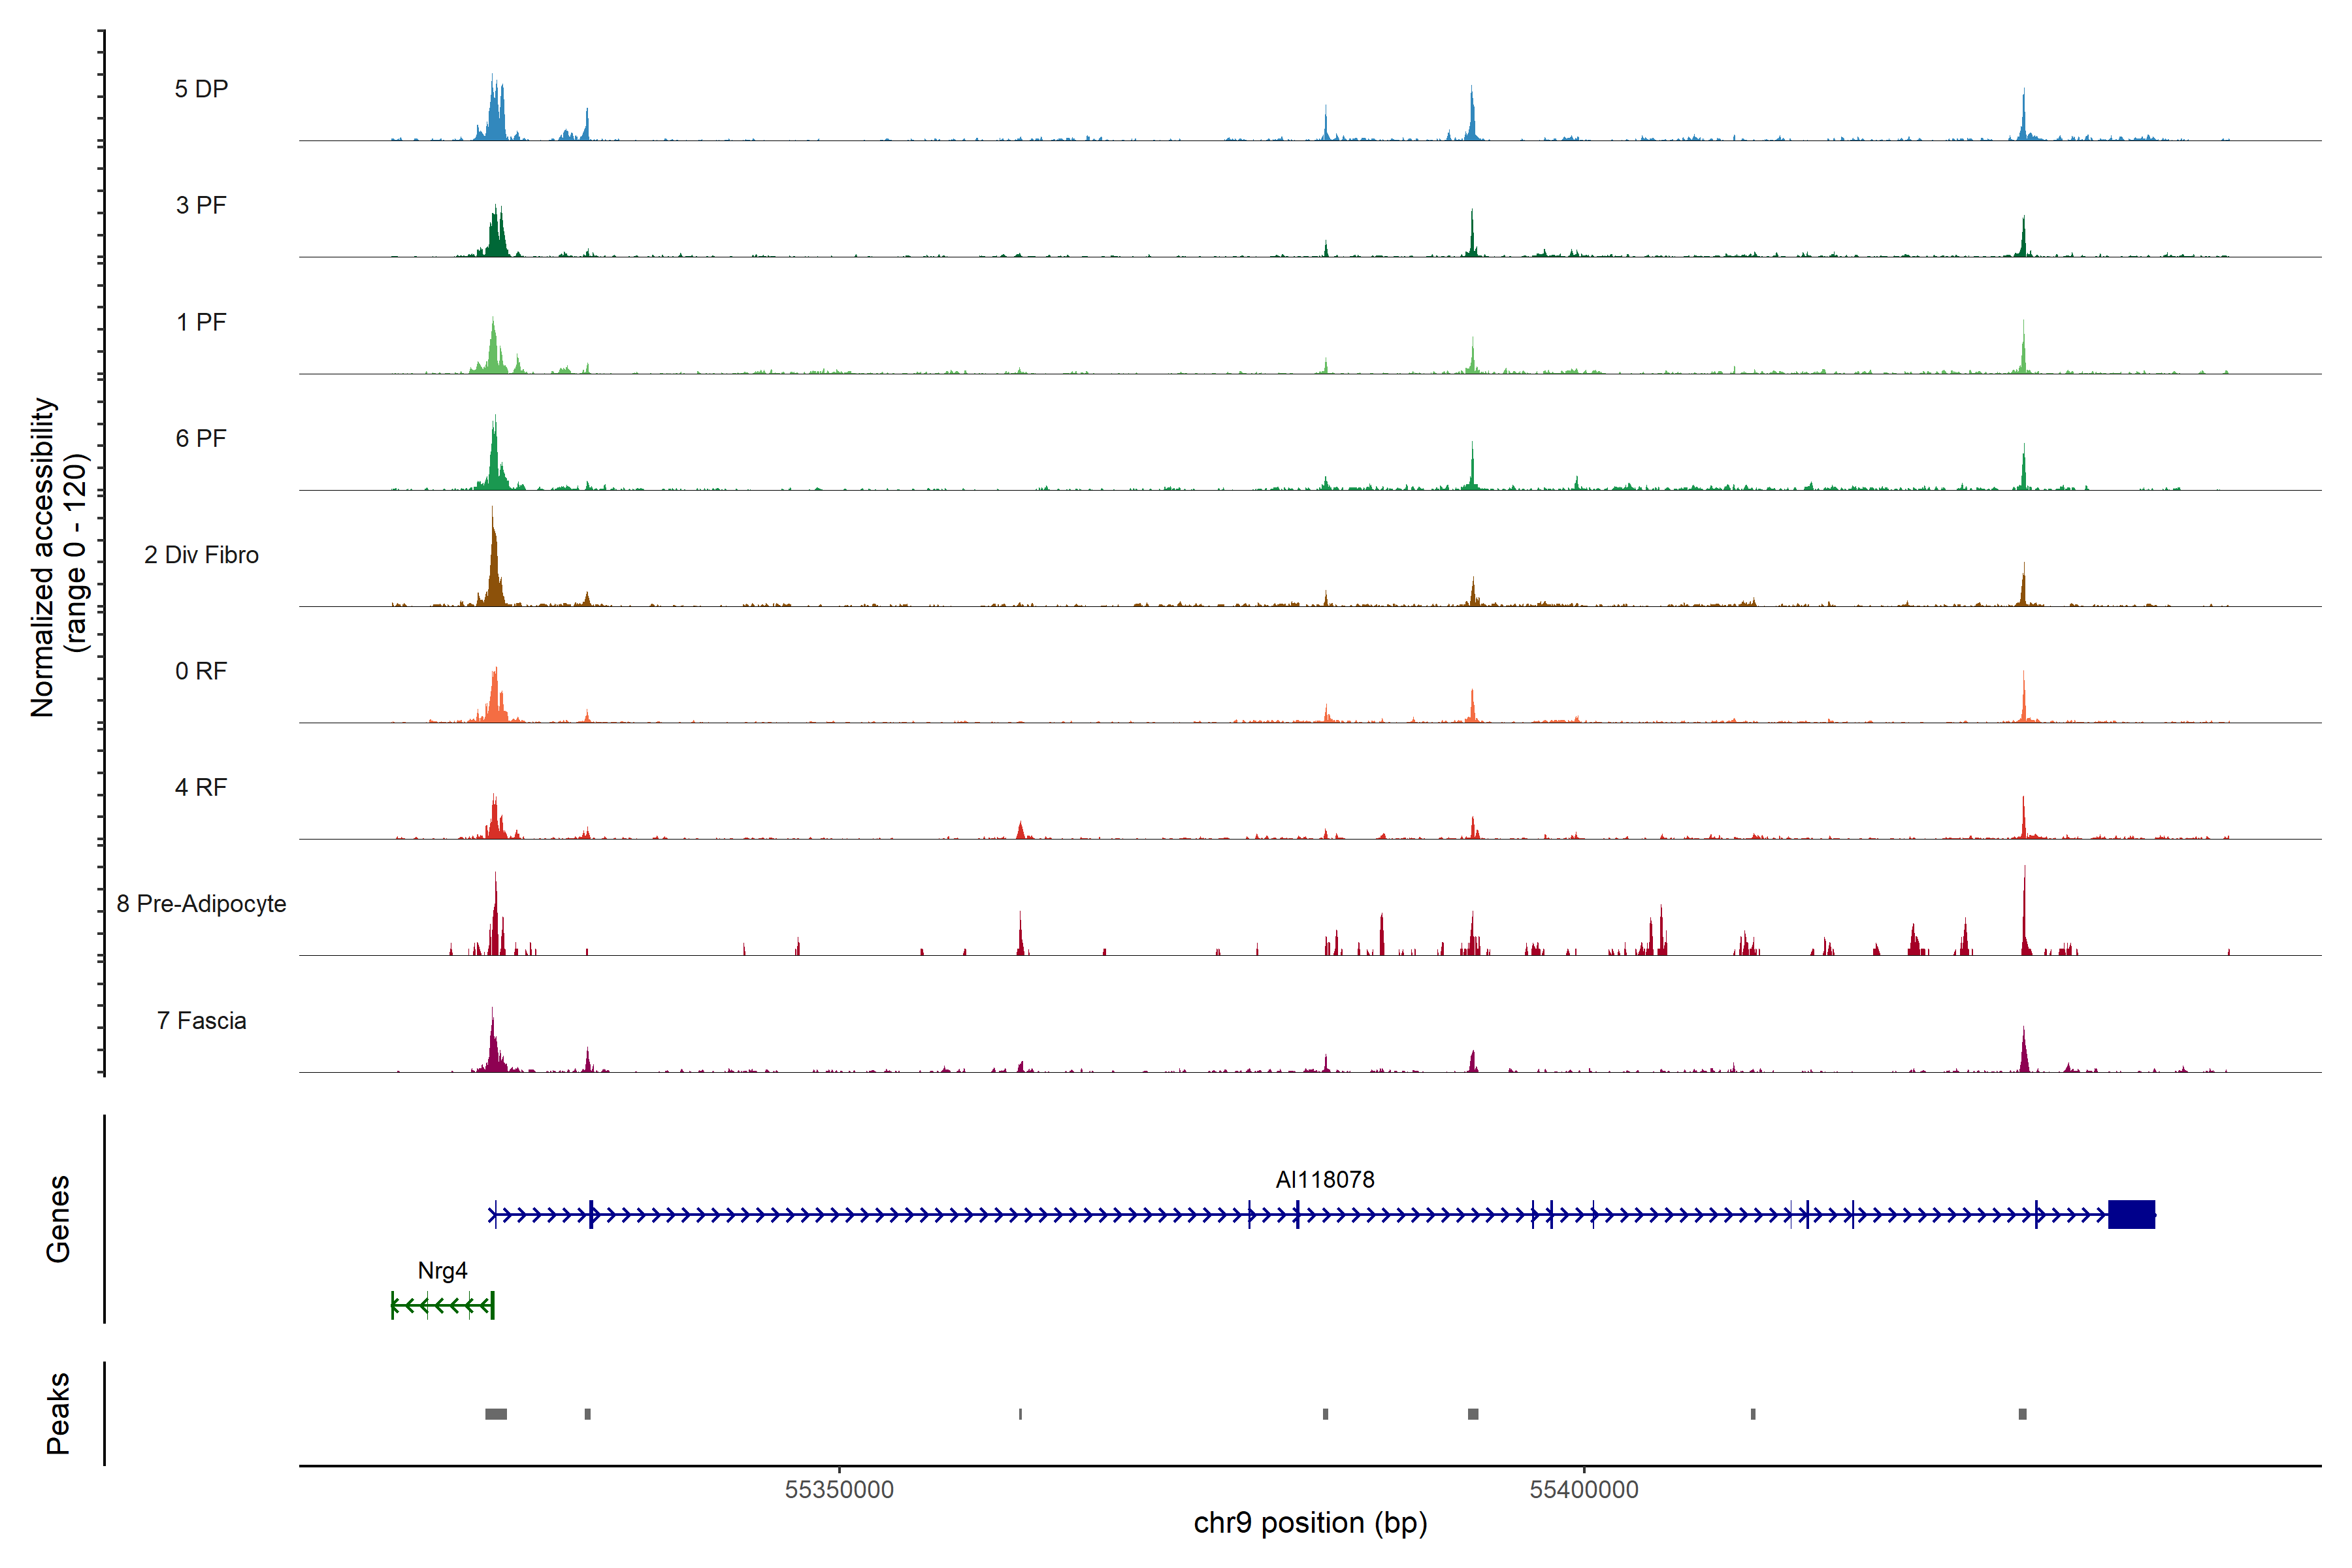Click the chr9 position (bp) axis title
This screenshot has height=1568, width=2352.
click(x=1310, y=1523)
